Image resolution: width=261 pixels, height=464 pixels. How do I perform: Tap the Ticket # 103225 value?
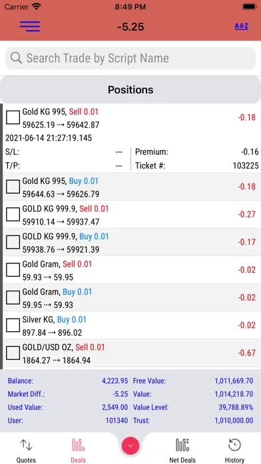click(246, 166)
